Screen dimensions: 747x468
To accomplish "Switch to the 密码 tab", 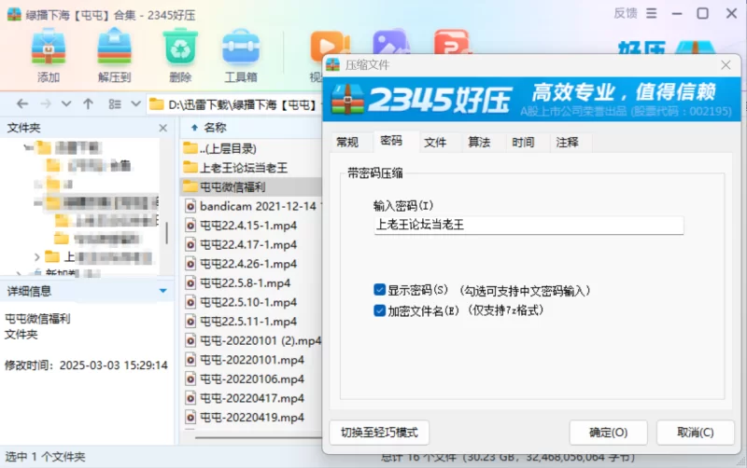I will [391, 140].
